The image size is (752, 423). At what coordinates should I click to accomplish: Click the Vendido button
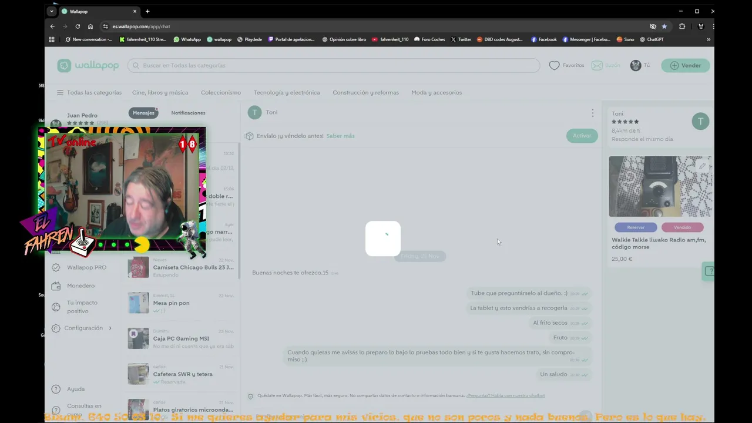coord(682,227)
